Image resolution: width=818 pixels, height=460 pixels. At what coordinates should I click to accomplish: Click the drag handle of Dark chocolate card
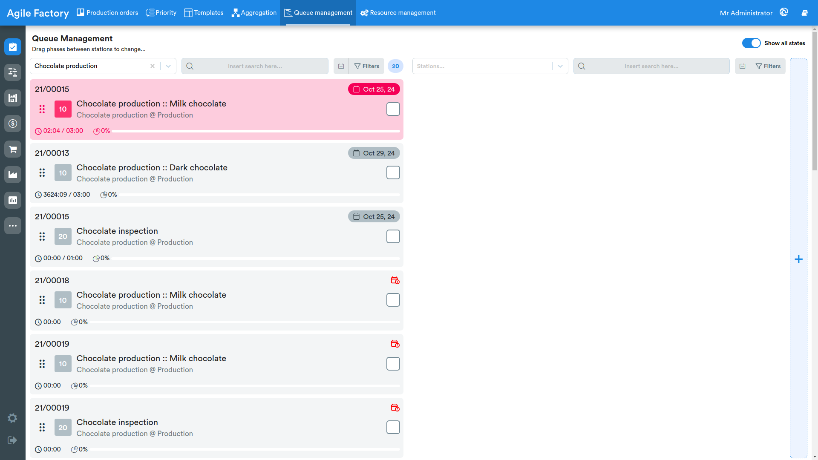point(42,172)
